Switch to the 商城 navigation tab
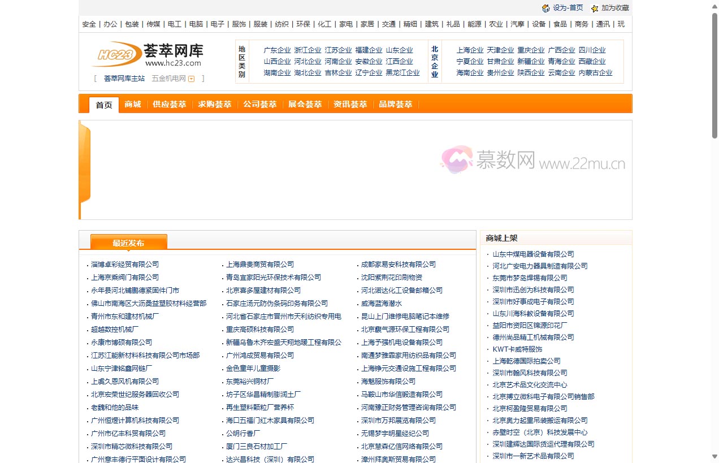 point(133,105)
